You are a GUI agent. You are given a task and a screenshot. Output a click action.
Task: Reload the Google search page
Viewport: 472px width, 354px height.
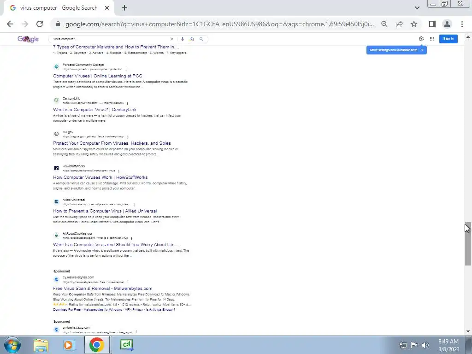coord(40,24)
